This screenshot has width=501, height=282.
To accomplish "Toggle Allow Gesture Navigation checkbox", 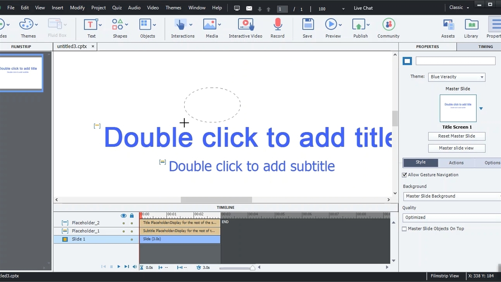I will pyautogui.click(x=405, y=175).
